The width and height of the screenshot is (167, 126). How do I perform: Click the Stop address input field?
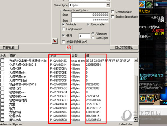[90, 20]
